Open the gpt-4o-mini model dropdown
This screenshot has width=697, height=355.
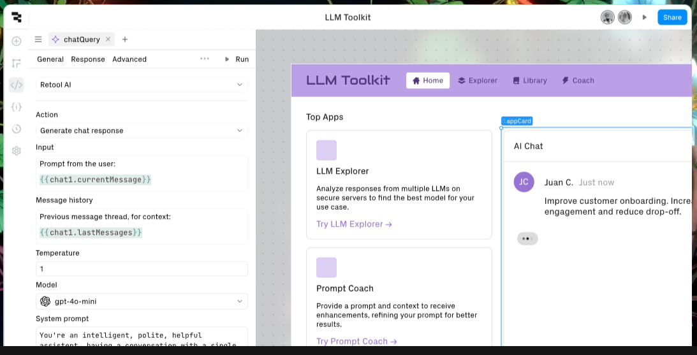tap(142, 301)
